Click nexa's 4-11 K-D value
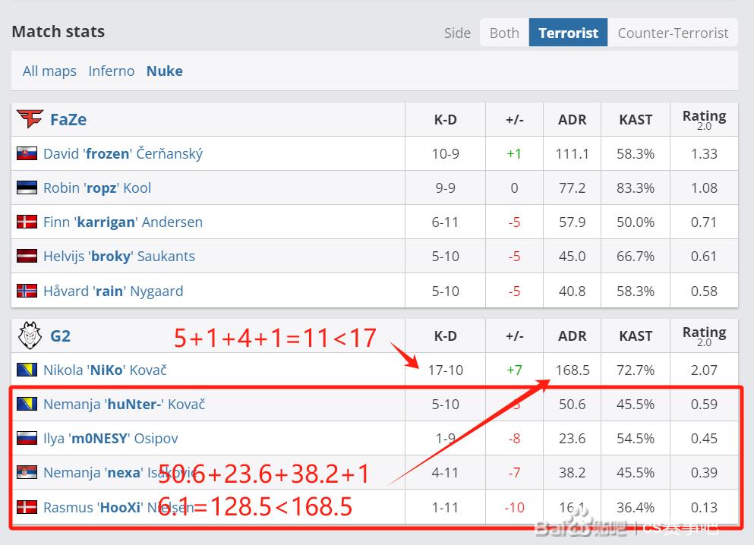The height and width of the screenshot is (545, 754). pos(445,473)
